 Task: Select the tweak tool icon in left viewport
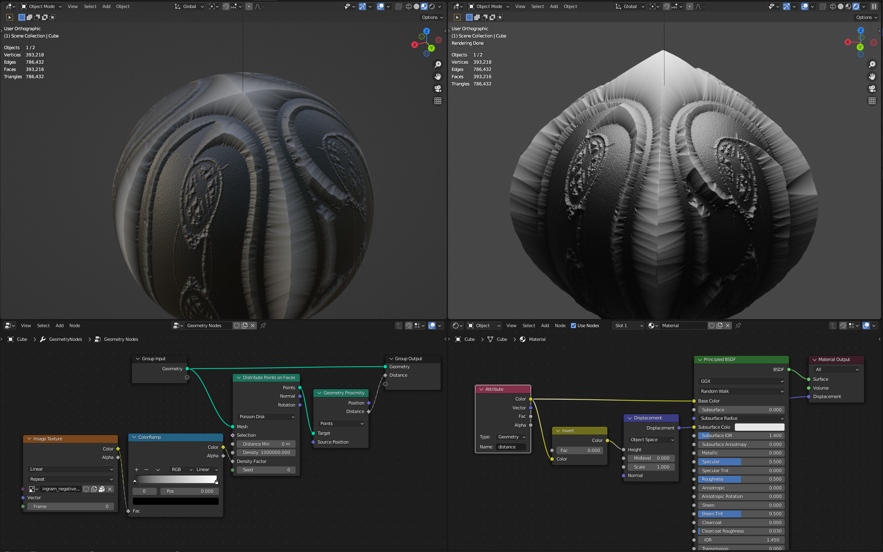tap(10, 17)
